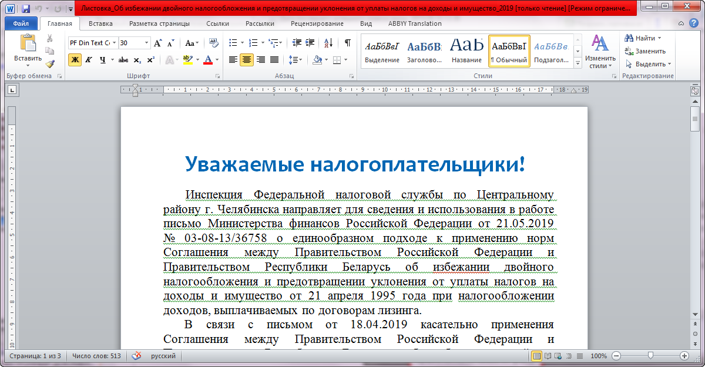Open the numbering list drop-down
Viewport: 705px width, 367px height.
pyautogui.click(x=262, y=43)
